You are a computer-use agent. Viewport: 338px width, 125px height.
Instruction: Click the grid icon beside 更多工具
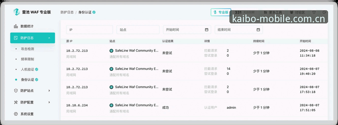click(x=266, y=12)
